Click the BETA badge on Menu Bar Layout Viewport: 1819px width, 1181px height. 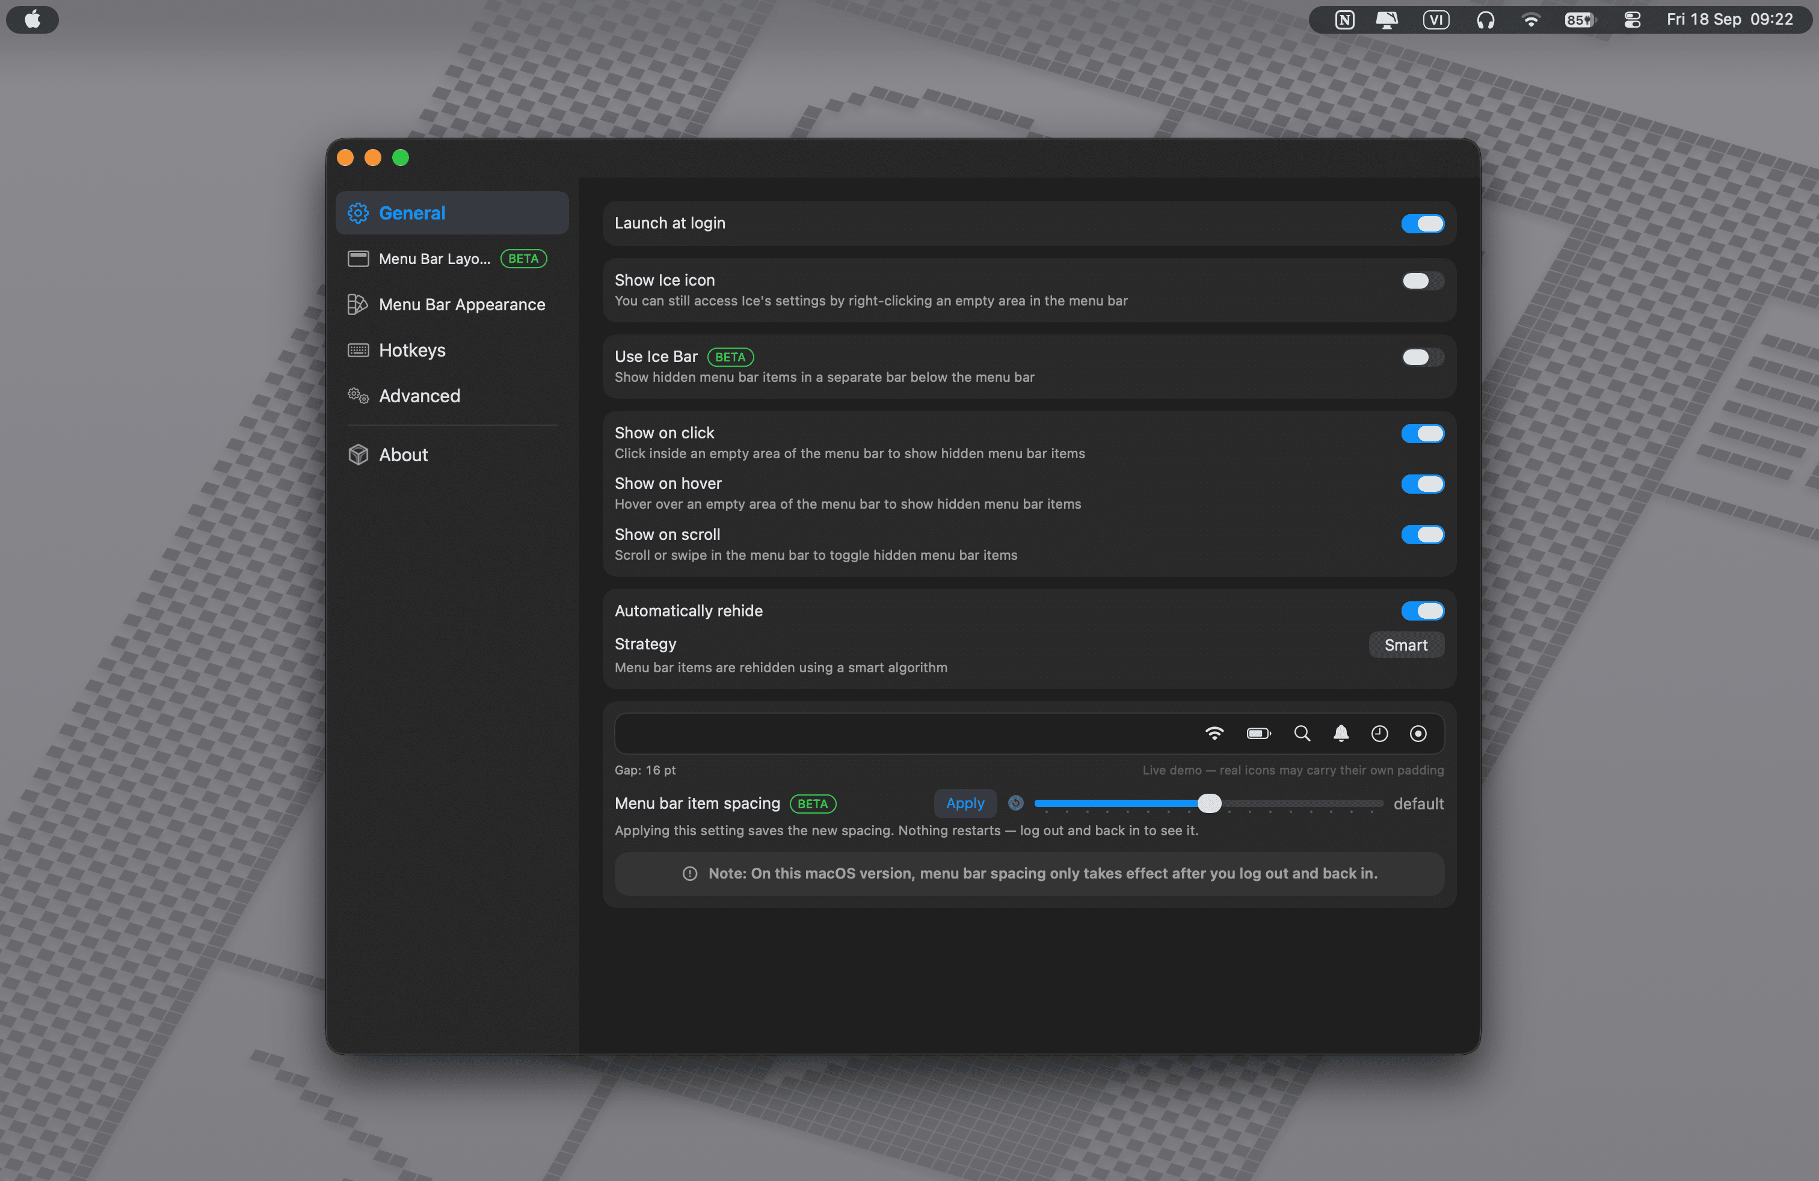pos(523,258)
